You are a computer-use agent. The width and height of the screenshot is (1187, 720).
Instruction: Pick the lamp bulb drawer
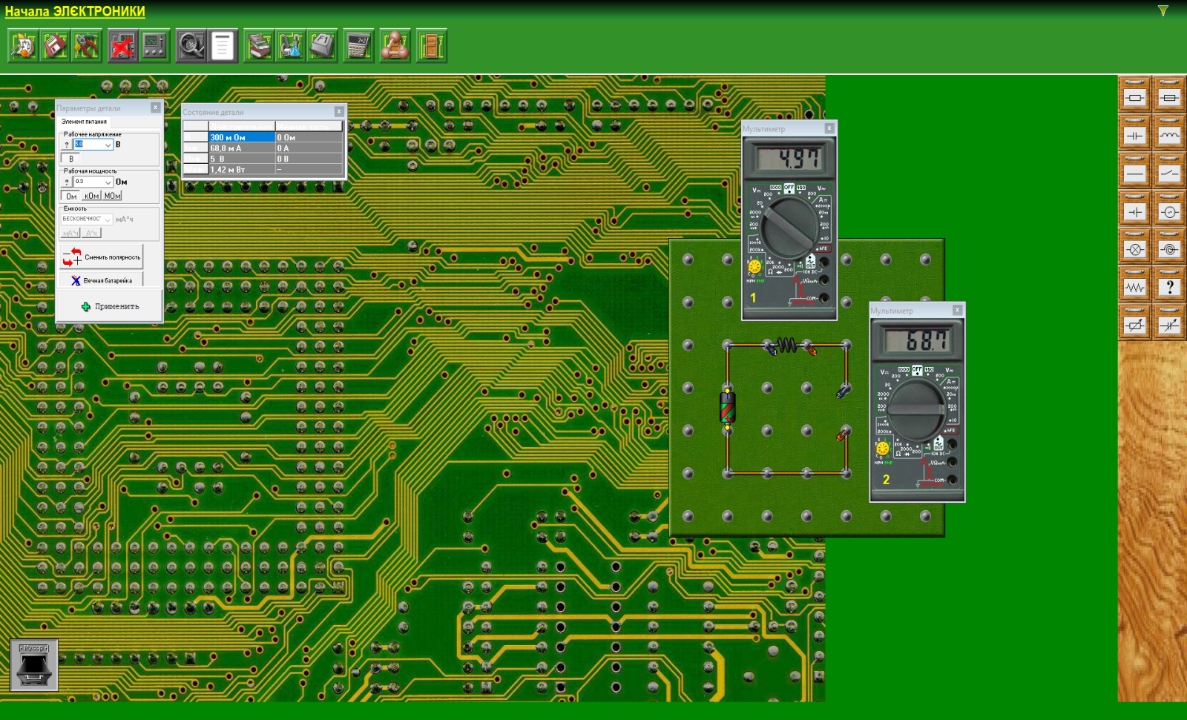pyautogui.click(x=1135, y=247)
